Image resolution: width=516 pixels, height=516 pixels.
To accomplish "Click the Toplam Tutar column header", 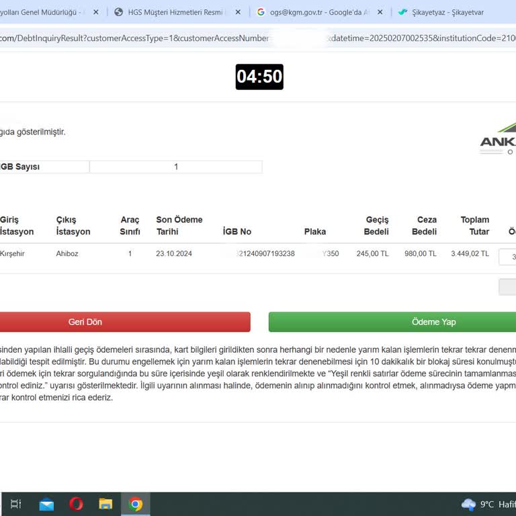I will click(x=474, y=226).
